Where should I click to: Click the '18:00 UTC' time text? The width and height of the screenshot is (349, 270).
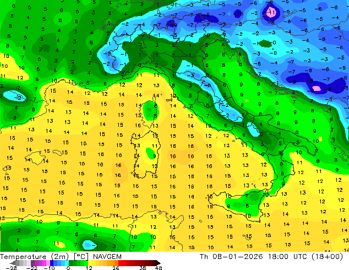(287, 257)
